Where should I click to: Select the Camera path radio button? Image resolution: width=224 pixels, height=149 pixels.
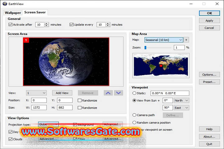click(134, 115)
